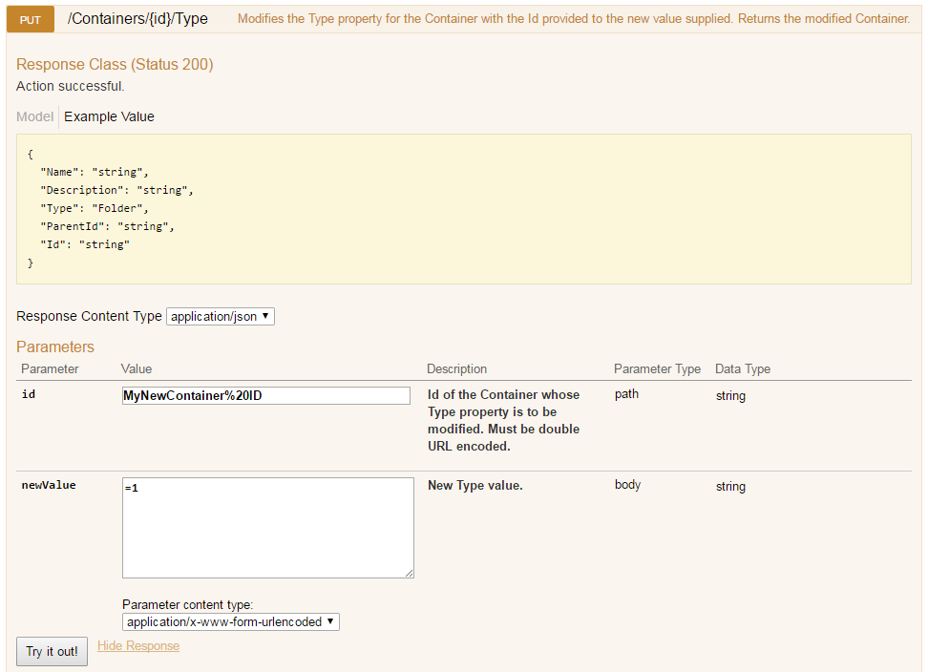
Task: Click the 'Response Content Type' label
Action: 90,317
